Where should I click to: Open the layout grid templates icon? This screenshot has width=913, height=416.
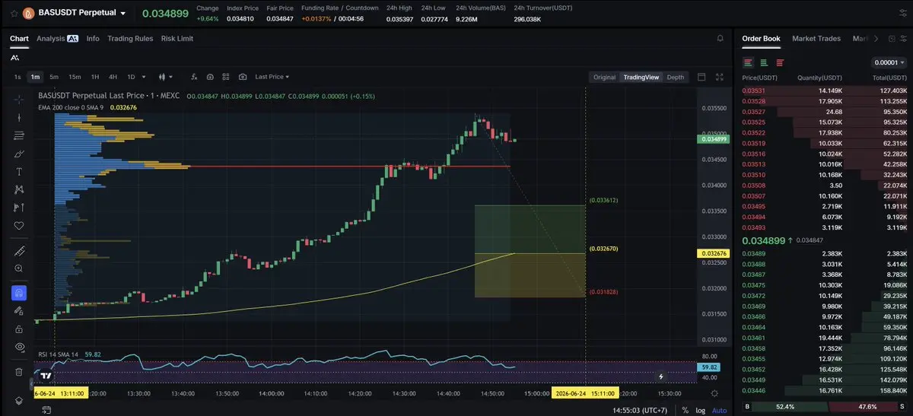pos(226,77)
